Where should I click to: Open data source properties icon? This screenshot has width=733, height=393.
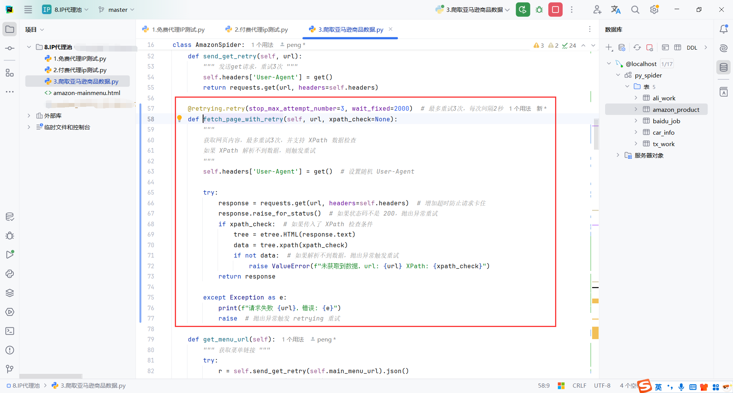coord(622,48)
